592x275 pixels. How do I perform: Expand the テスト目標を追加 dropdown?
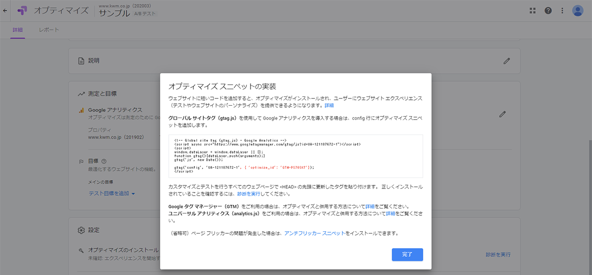[112, 193]
